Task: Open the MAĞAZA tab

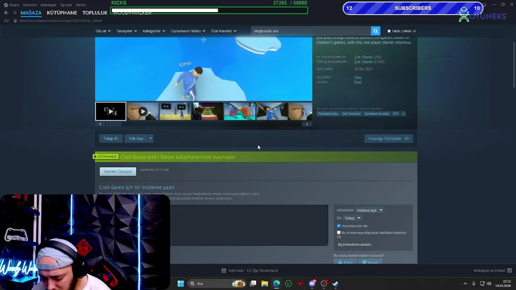Action: (x=31, y=13)
